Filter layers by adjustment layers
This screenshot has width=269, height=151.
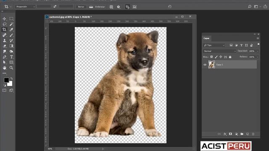click(x=236, y=45)
